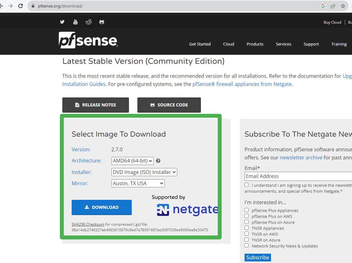352x263 pixels.
Task: Click the version number 2.7.0
Action: [117, 149]
